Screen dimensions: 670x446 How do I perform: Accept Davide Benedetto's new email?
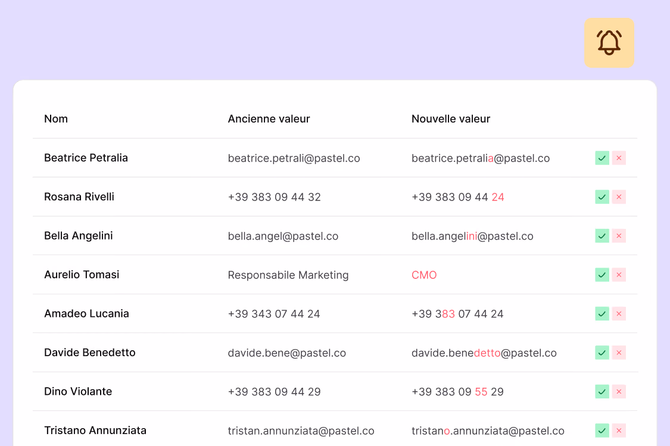point(602,353)
